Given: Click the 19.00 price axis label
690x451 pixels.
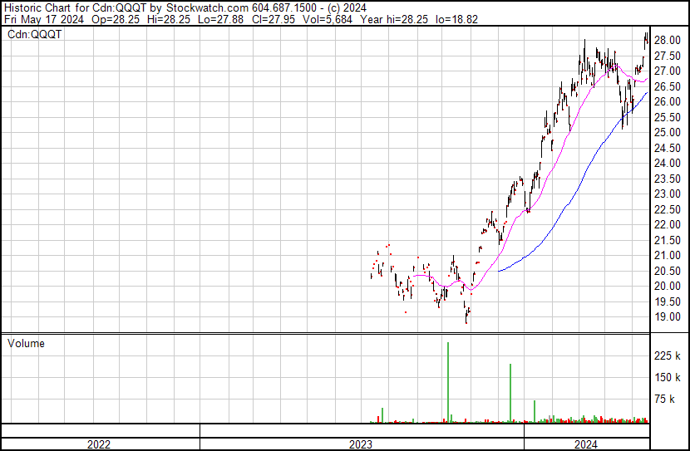Looking at the screenshot, I should (668, 317).
